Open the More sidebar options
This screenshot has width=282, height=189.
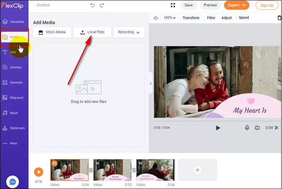point(10,143)
